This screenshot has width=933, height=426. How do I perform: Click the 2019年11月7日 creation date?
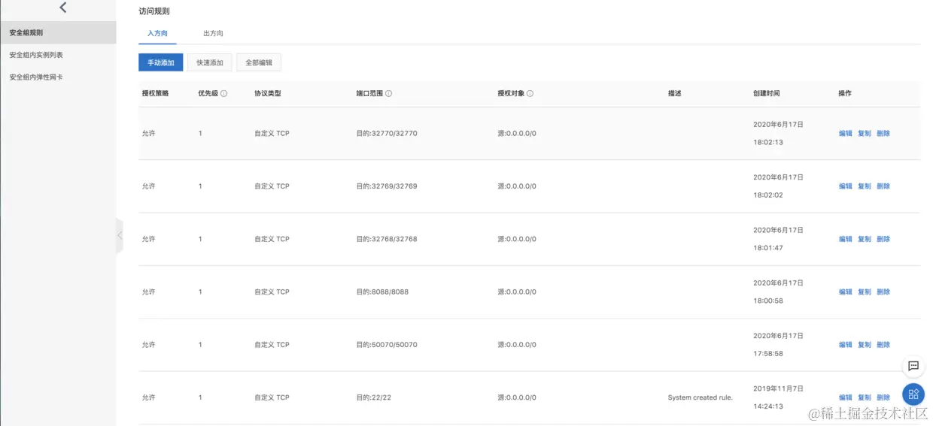coord(778,388)
